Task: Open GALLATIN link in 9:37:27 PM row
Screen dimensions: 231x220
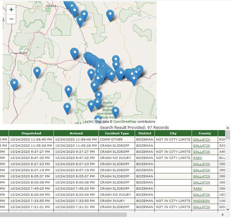Action: (x=201, y=152)
